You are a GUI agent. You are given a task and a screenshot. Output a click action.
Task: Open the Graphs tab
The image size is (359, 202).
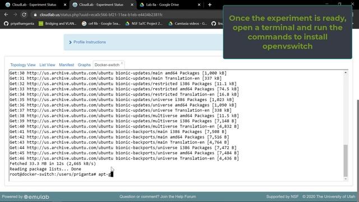(x=84, y=65)
